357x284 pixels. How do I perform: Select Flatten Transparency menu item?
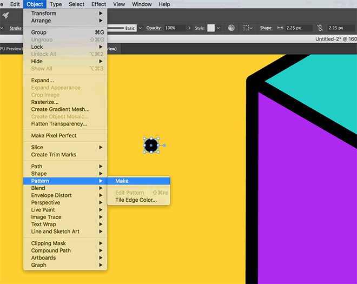coord(59,124)
